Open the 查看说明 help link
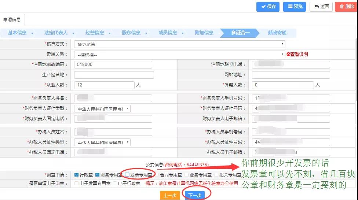The height and width of the screenshot is (200, 358). 297,54
